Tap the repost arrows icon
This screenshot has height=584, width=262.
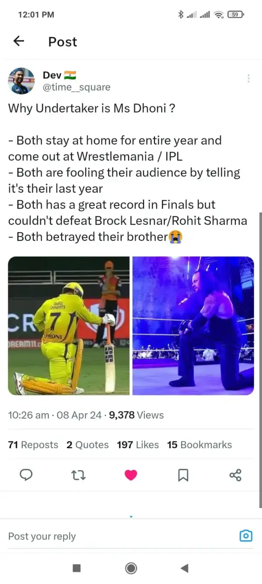[x=79, y=475]
